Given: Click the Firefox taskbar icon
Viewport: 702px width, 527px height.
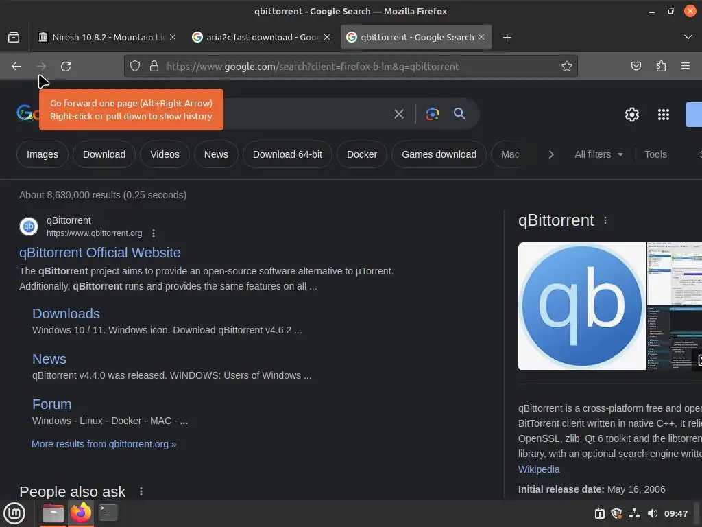Looking at the screenshot, I should [81, 513].
